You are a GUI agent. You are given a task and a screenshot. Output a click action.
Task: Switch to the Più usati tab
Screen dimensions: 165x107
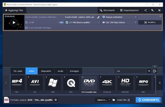[18, 71]
